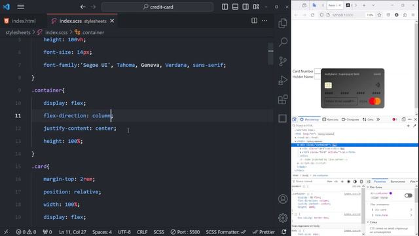Open the Run and Debug view
The height and width of the screenshot is (236, 419).
(x=282, y=80)
